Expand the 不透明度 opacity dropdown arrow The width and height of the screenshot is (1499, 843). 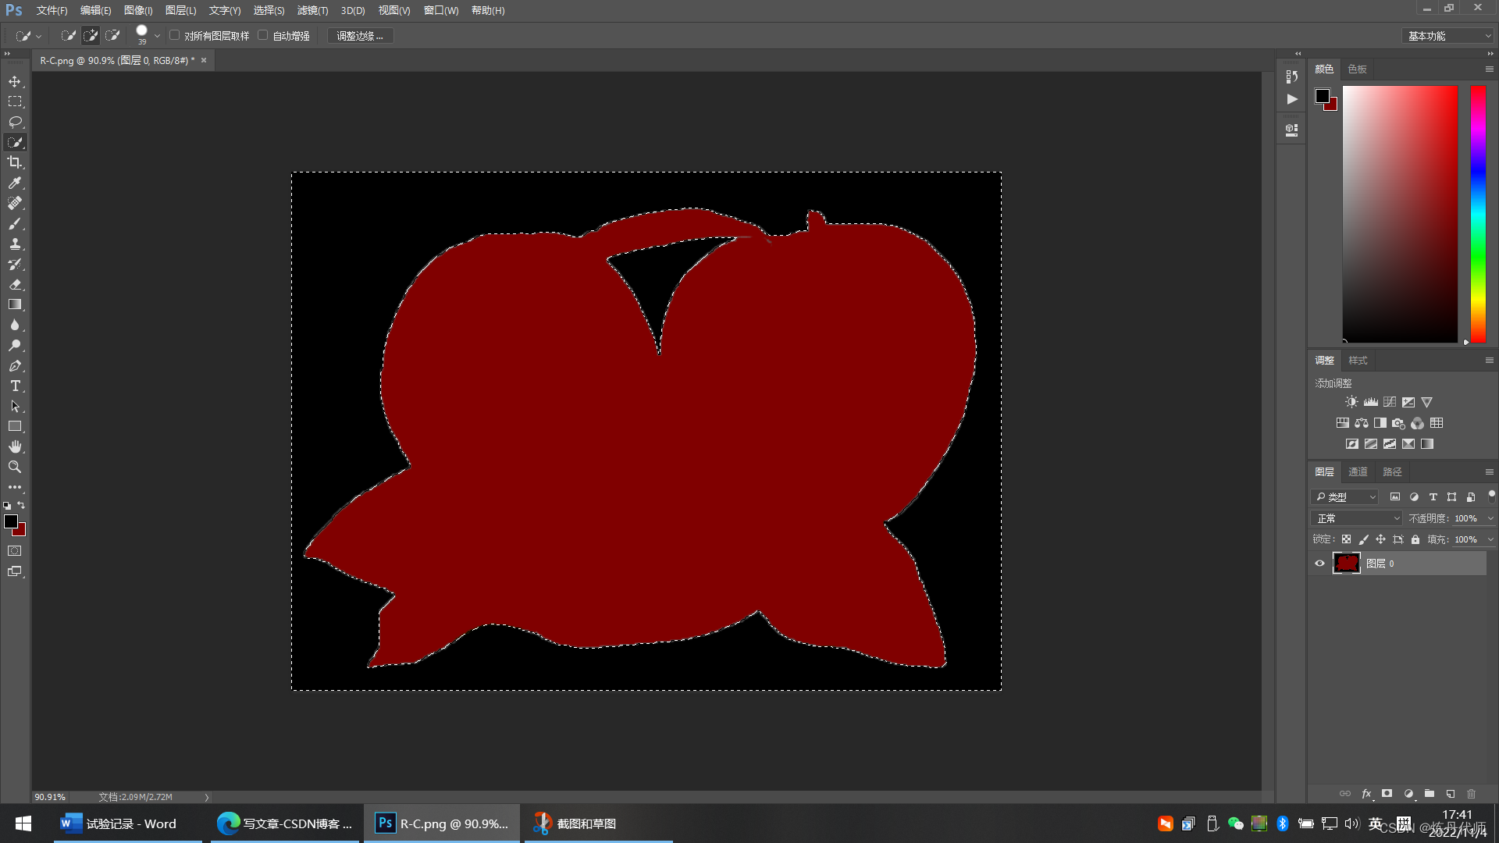tap(1490, 518)
